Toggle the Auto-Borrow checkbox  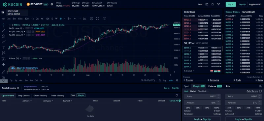point(260,91)
